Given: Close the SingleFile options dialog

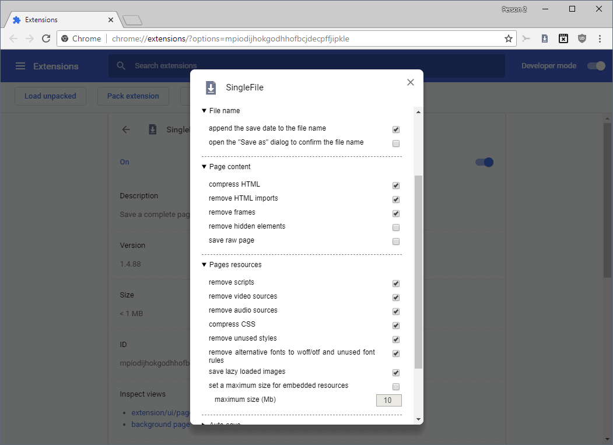Looking at the screenshot, I should pyautogui.click(x=410, y=82).
